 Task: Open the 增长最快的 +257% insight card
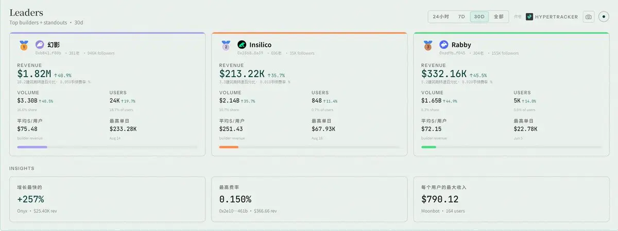coord(107,199)
